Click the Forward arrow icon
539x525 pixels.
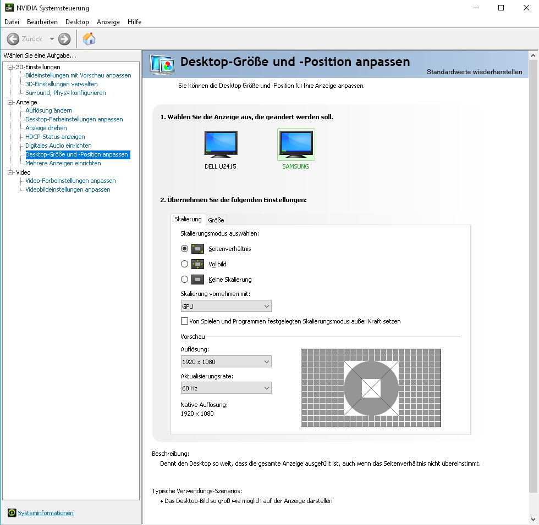coord(64,39)
